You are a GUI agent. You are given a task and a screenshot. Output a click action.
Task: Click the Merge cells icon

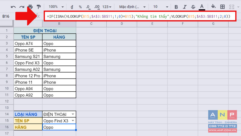click(232, 7)
